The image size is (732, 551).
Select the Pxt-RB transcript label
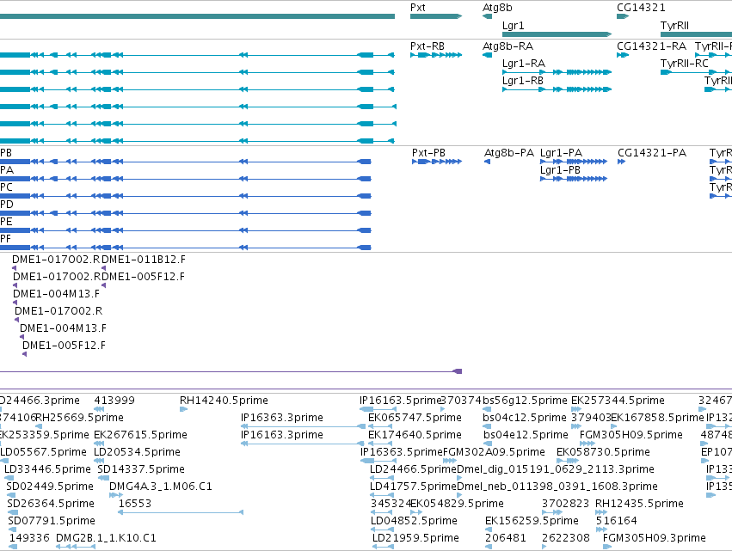coord(428,46)
